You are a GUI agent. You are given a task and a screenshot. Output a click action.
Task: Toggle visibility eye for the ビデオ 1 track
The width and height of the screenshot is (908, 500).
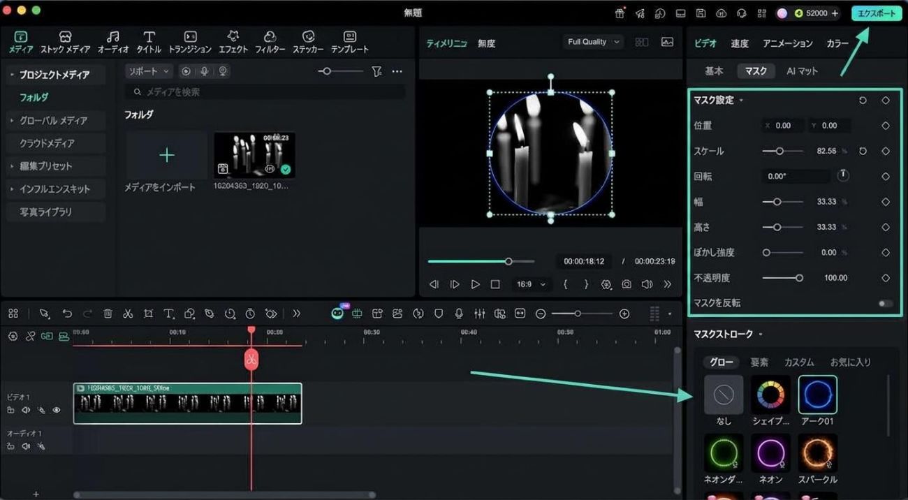point(57,411)
